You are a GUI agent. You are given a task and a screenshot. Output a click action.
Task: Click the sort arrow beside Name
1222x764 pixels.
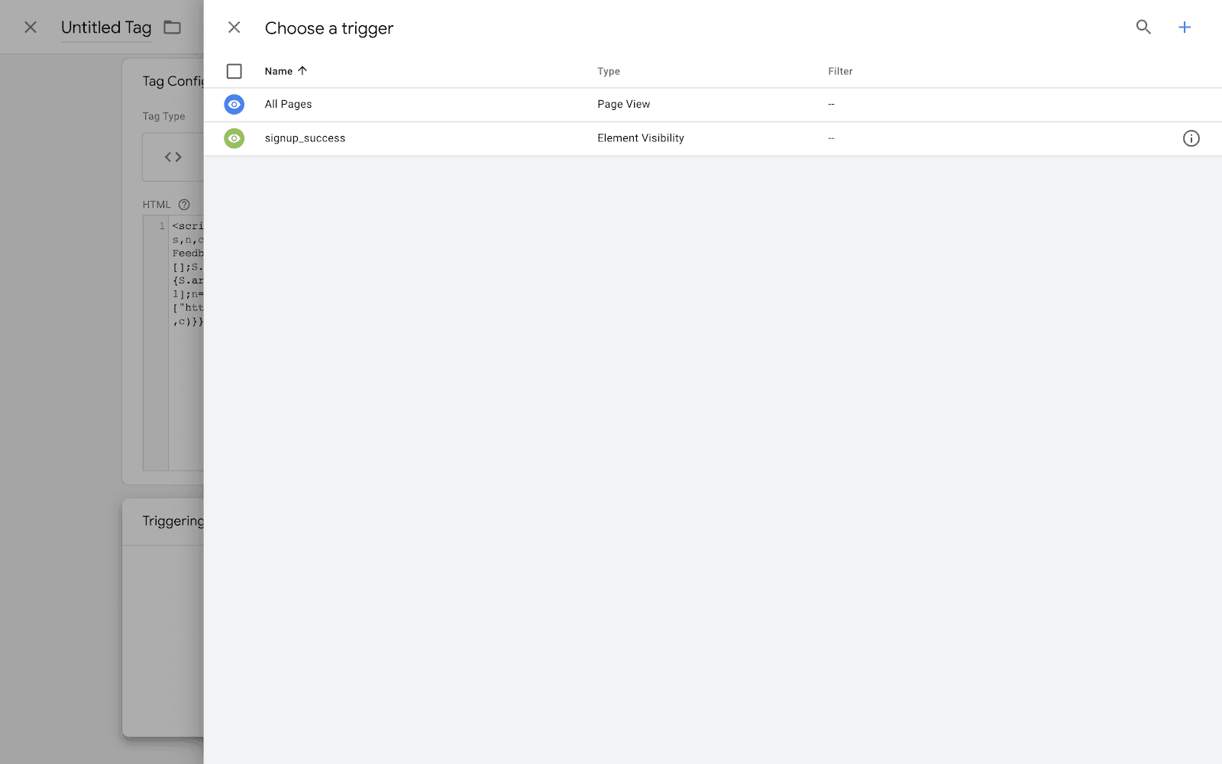[x=302, y=70]
